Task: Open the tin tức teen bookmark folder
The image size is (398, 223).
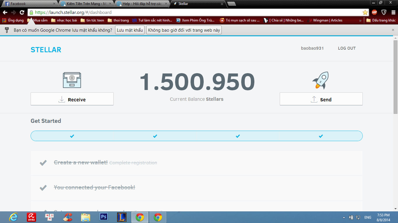Action: pyautogui.click(x=92, y=20)
